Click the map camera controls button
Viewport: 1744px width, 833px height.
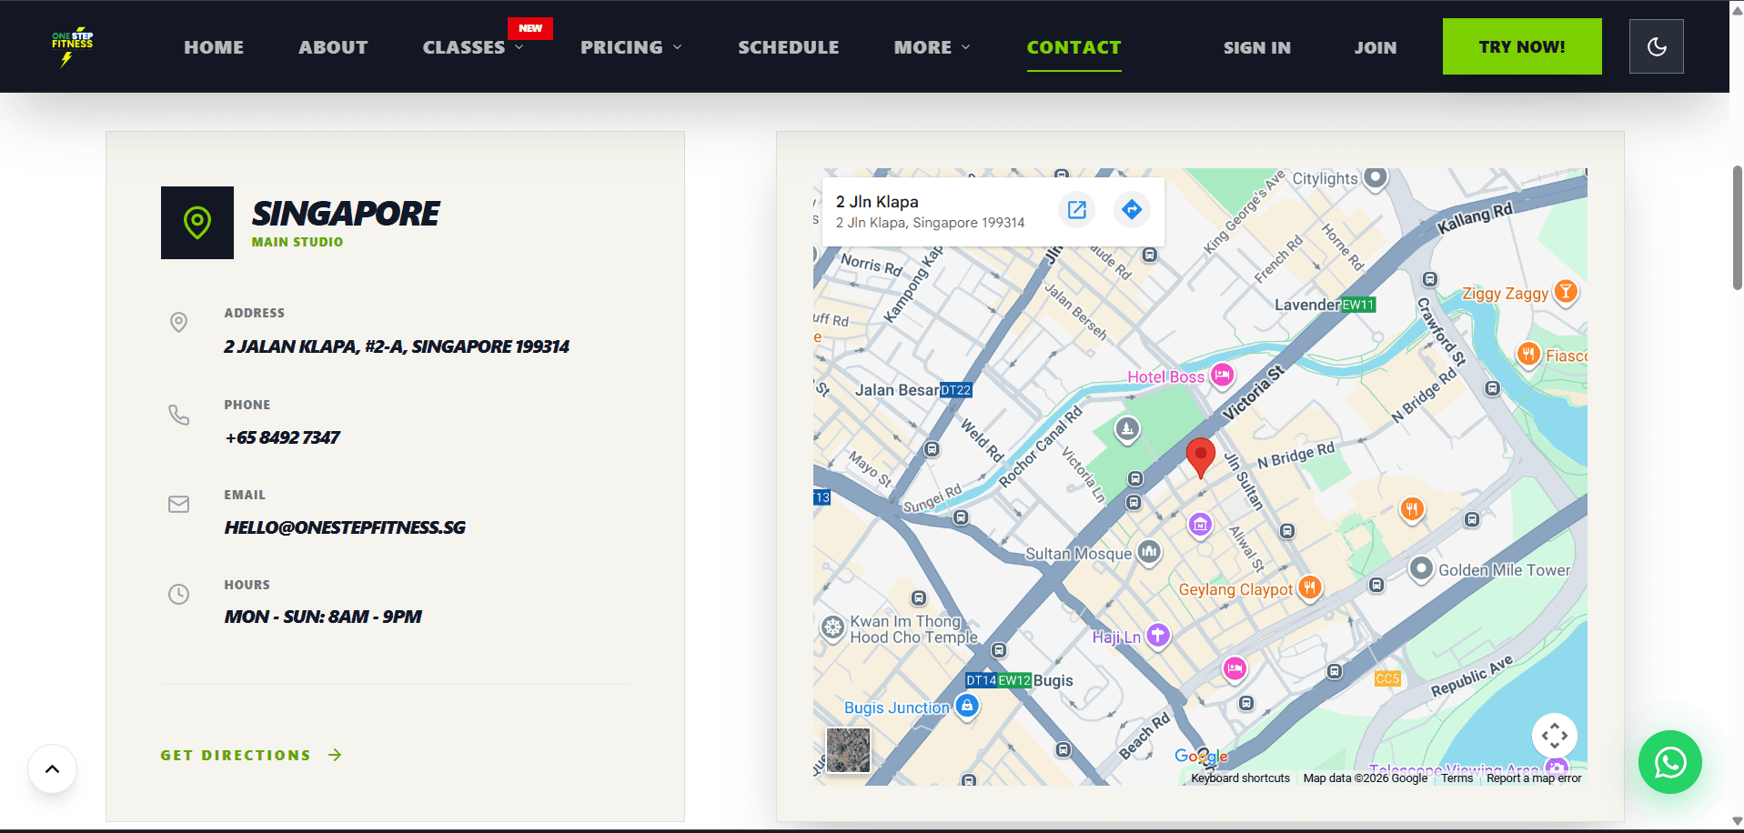pyautogui.click(x=1554, y=736)
